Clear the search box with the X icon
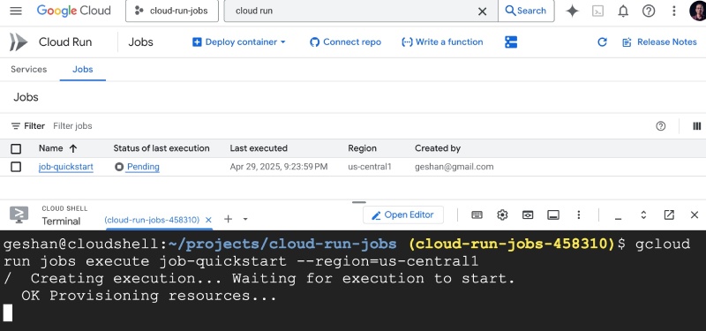Viewport: 706px width, 331px height. (x=482, y=11)
